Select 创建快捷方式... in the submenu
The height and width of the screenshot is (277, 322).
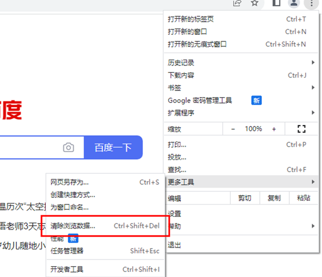[x=105, y=195]
